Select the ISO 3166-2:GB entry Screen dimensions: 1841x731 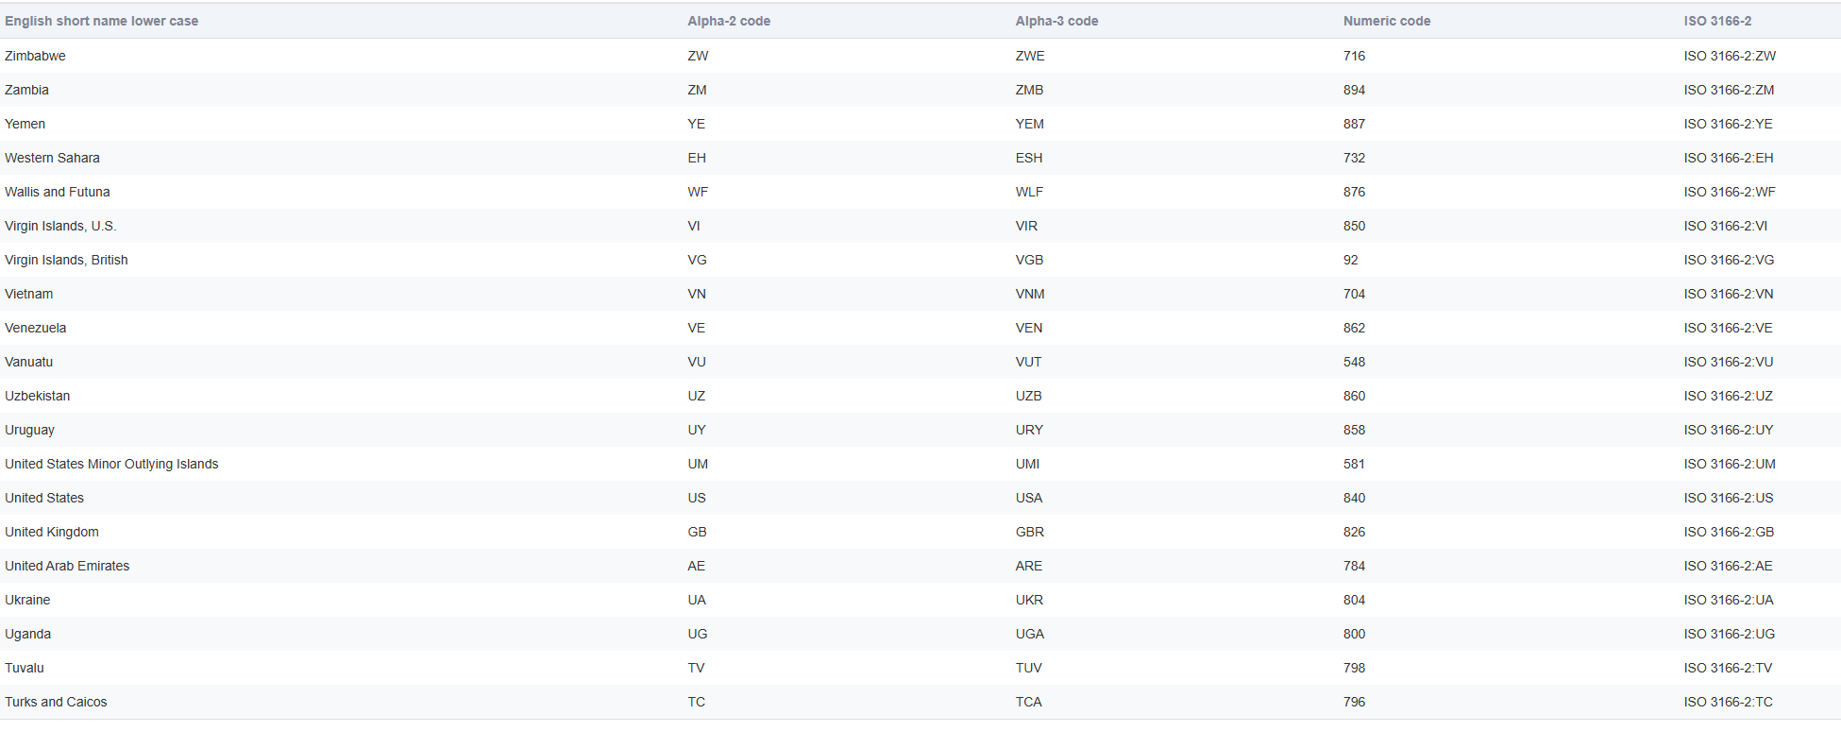pos(1729,532)
